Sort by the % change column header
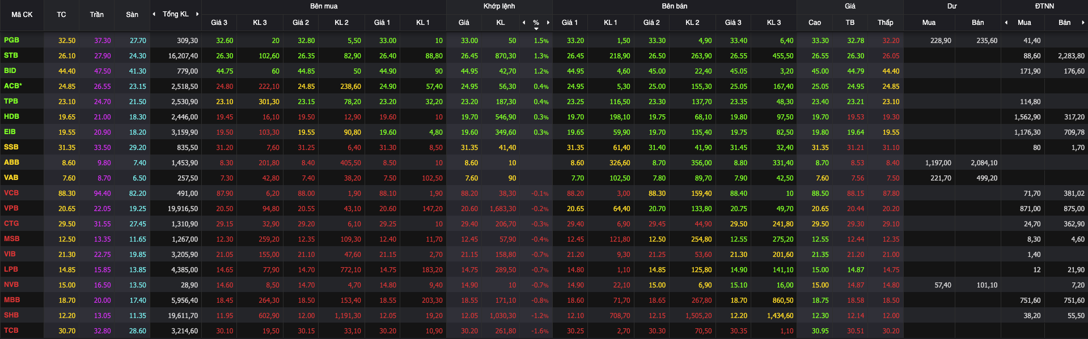 536,23
